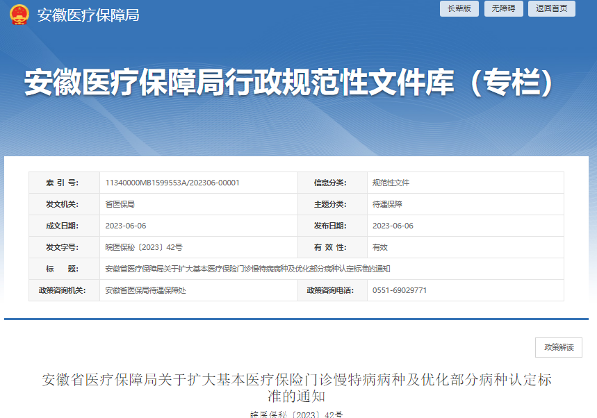Click the phone number 0551-69029771

pos(400,290)
